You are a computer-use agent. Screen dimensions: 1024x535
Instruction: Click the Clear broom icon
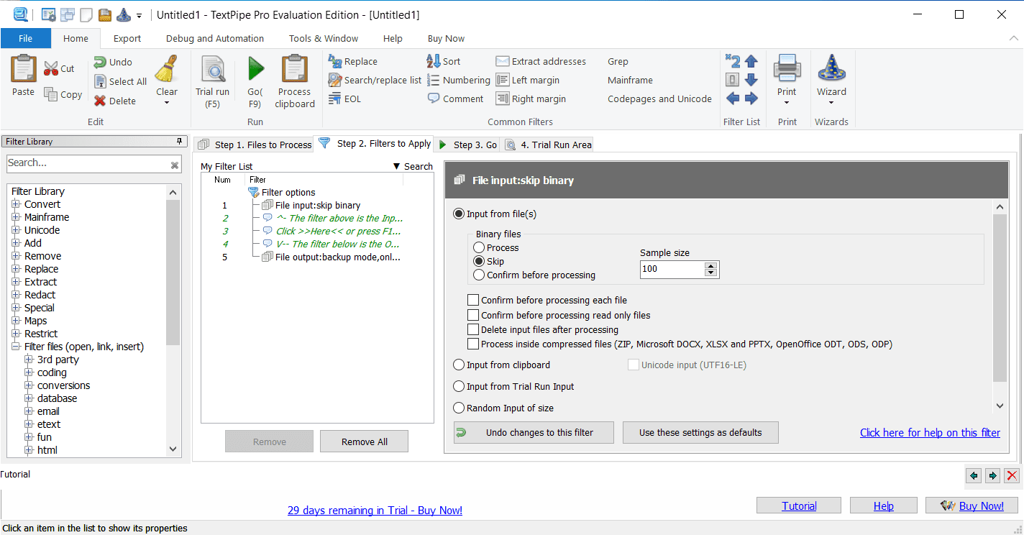167,70
